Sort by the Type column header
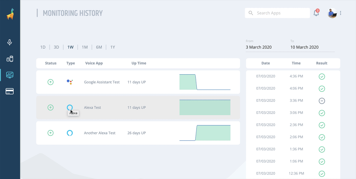356x179 pixels. (x=71, y=63)
